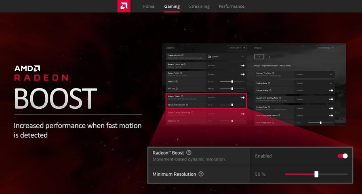Click help icon next to Radeon Image Sharpening
The width and height of the screenshot is (362, 194).
[192, 112]
